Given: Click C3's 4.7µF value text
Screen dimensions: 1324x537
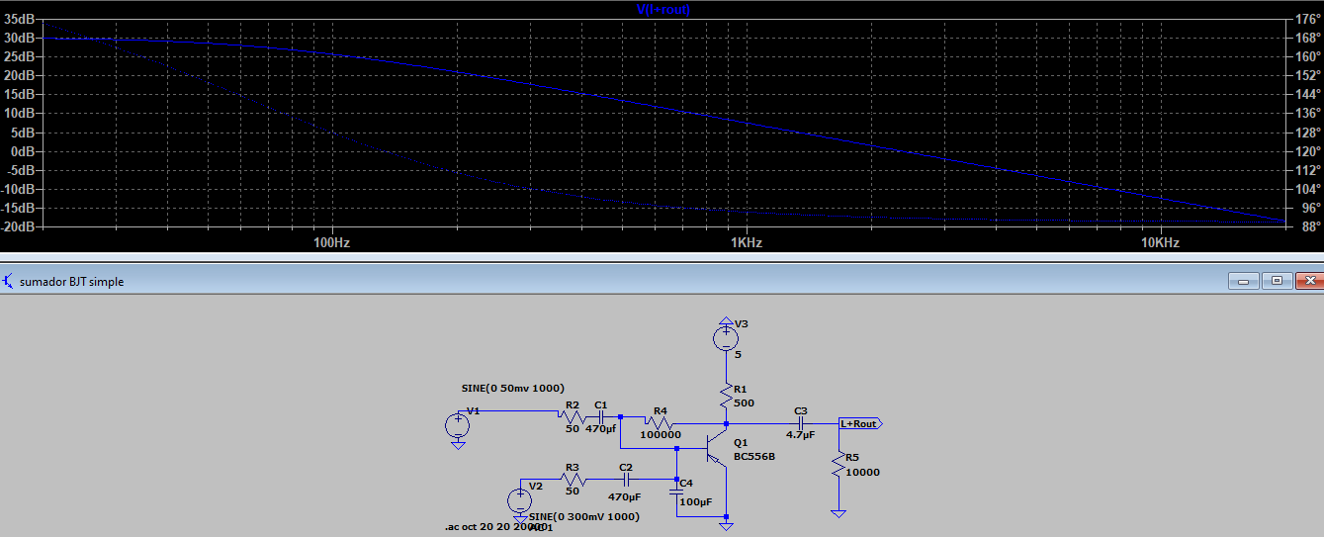Looking at the screenshot, I should click(802, 435).
